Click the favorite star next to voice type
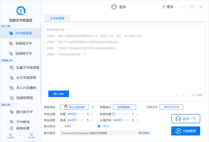 (x=92, y=107)
